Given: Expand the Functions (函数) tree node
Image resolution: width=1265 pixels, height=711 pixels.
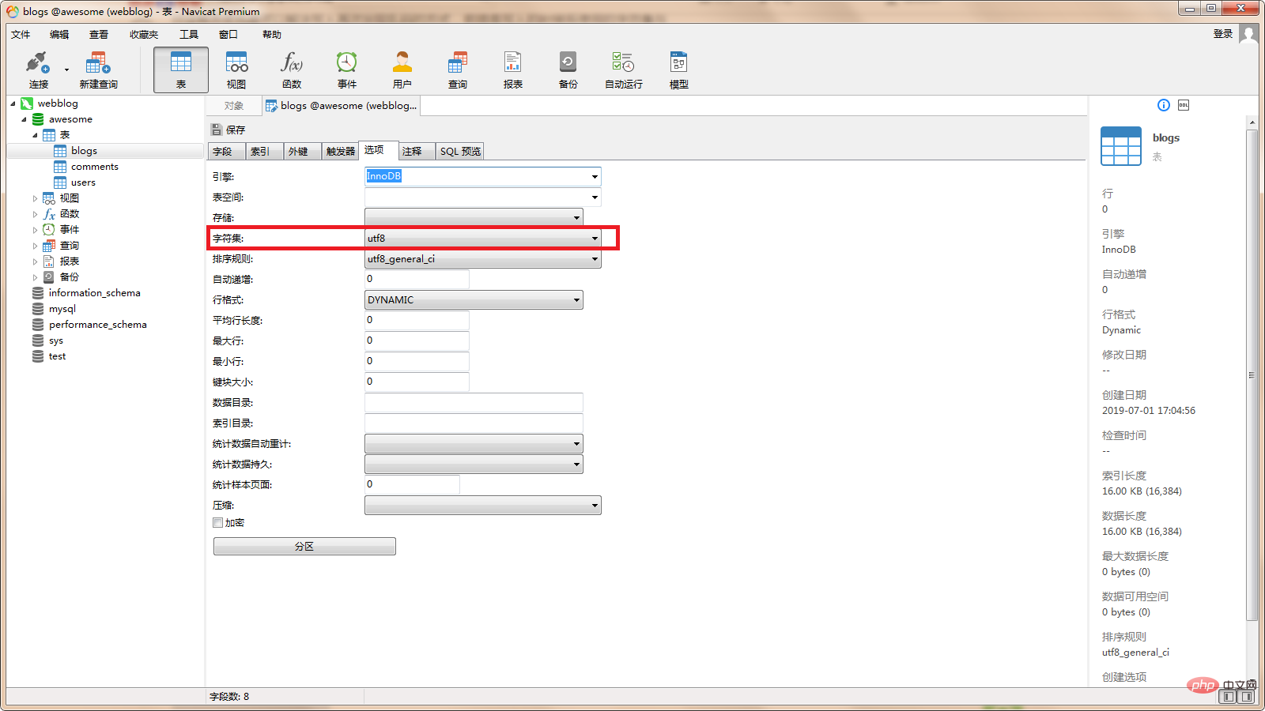Looking at the screenshot, I should click(x=35, y=214).
